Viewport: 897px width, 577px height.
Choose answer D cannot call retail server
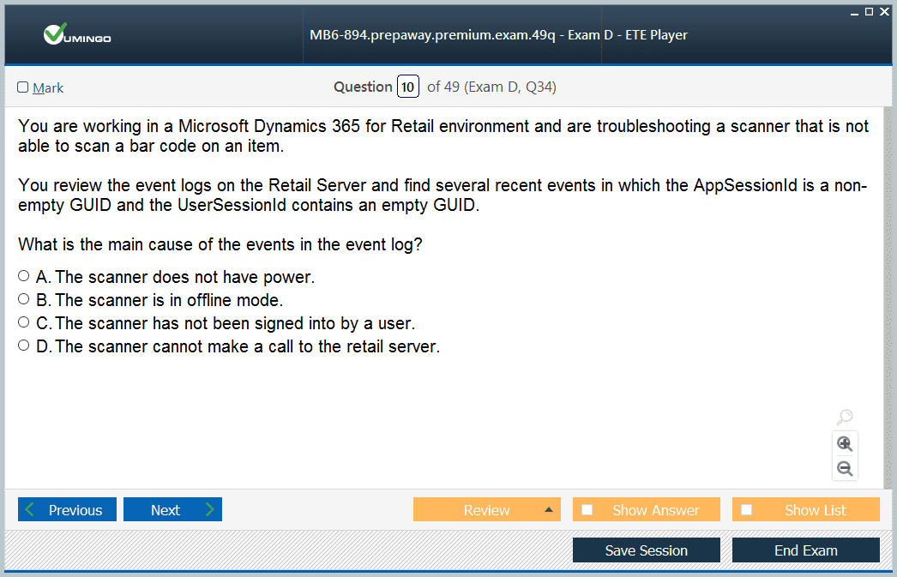pos(23,346)
